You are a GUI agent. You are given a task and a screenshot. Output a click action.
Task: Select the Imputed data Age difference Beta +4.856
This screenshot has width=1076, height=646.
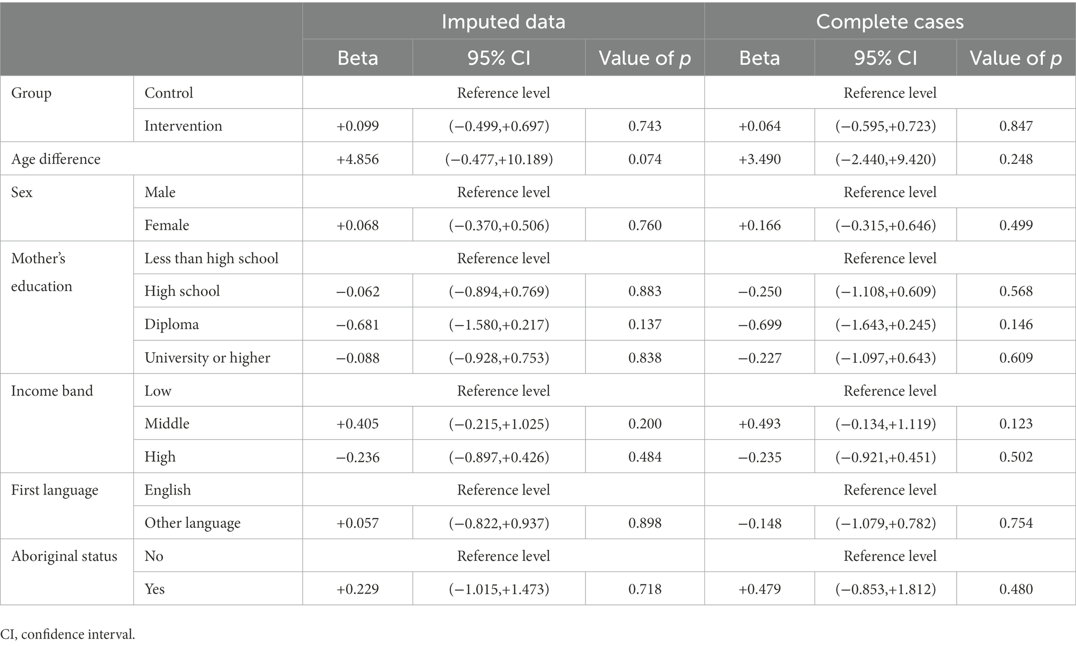tap(357, 159)
